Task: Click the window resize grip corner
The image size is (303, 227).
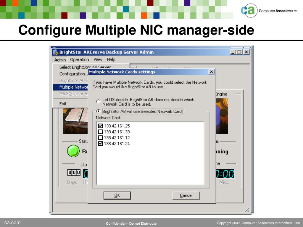Action: pos(247,210)
